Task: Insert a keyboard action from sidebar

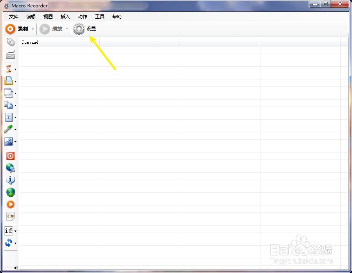Action: click(x=10, y=55)
